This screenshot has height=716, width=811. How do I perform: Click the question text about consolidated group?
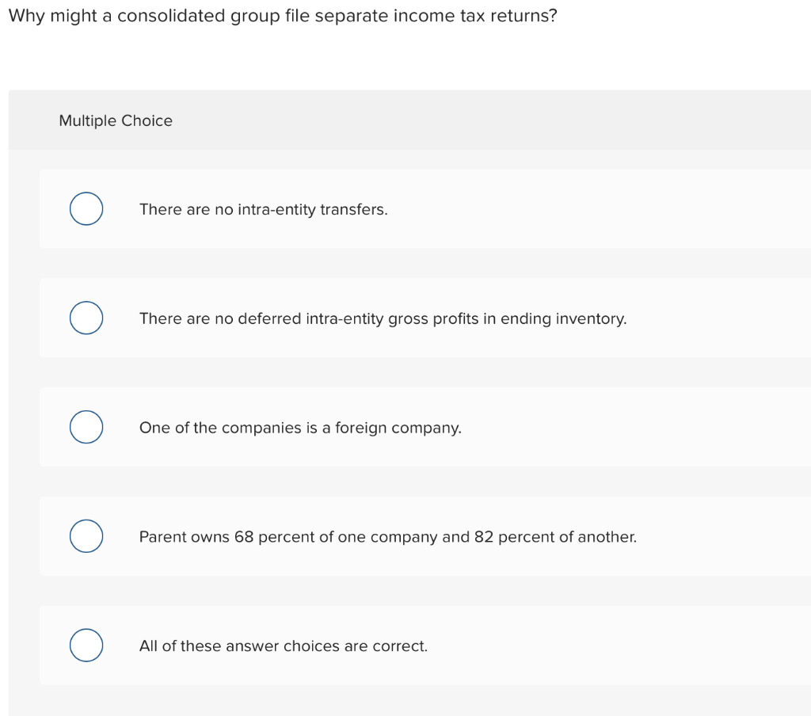[x=283, y=15]
